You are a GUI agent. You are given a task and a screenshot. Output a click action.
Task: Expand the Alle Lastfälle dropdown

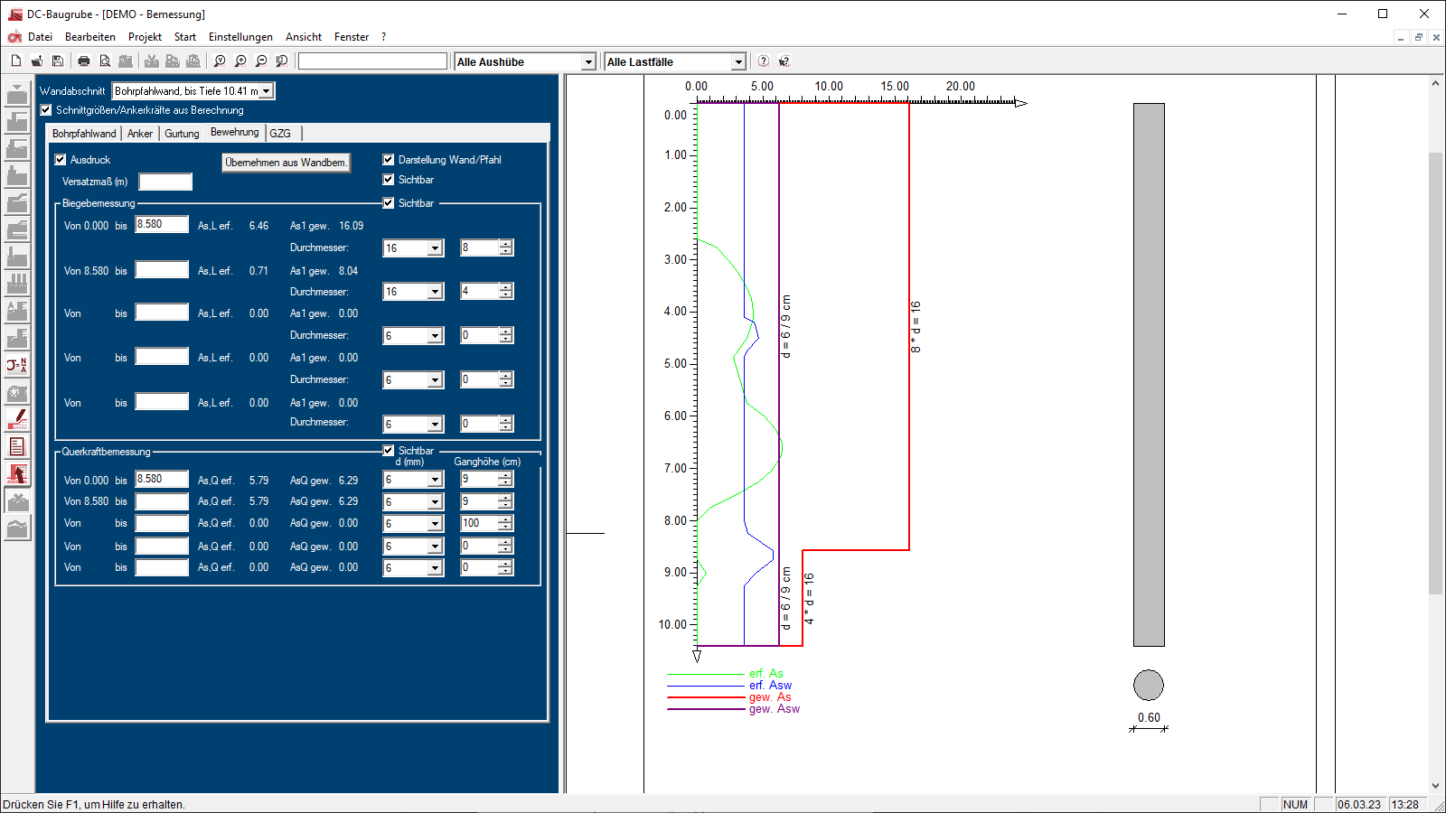tap(738, 61)
